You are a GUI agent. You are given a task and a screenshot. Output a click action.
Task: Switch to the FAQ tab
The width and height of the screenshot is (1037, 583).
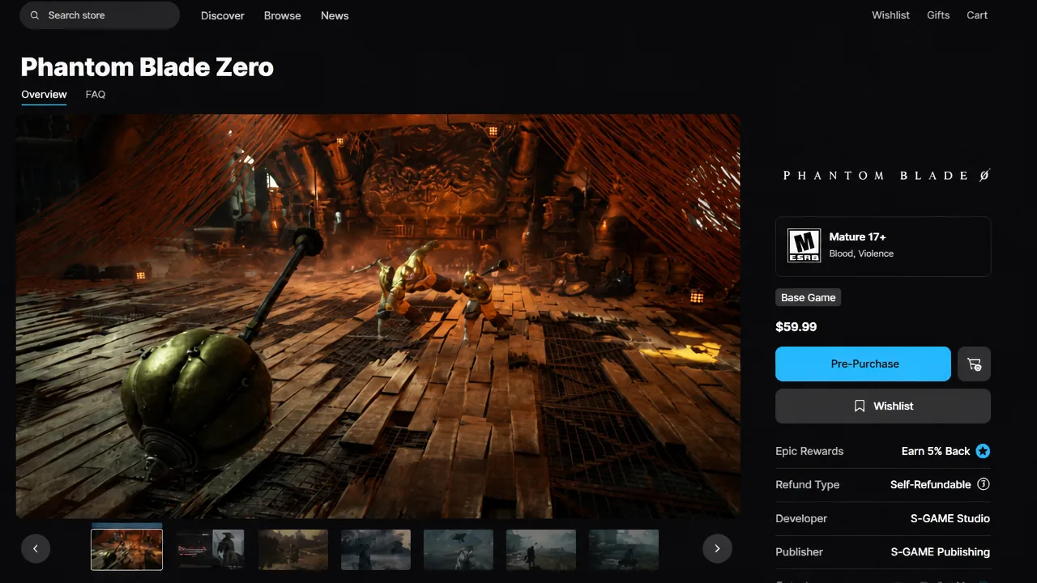point(96,95)
